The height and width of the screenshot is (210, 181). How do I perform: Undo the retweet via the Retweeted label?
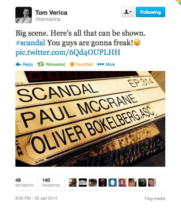[55, 65]
